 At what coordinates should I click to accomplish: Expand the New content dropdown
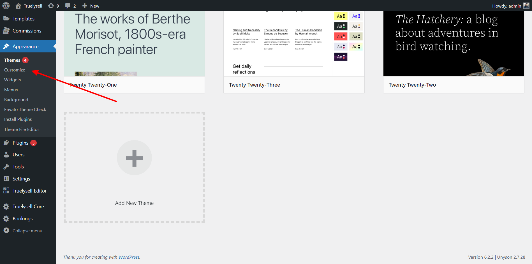(91, 6)
